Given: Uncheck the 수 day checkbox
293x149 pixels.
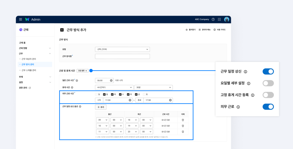Looking at the screenshot, I should (x=120, y=94).
